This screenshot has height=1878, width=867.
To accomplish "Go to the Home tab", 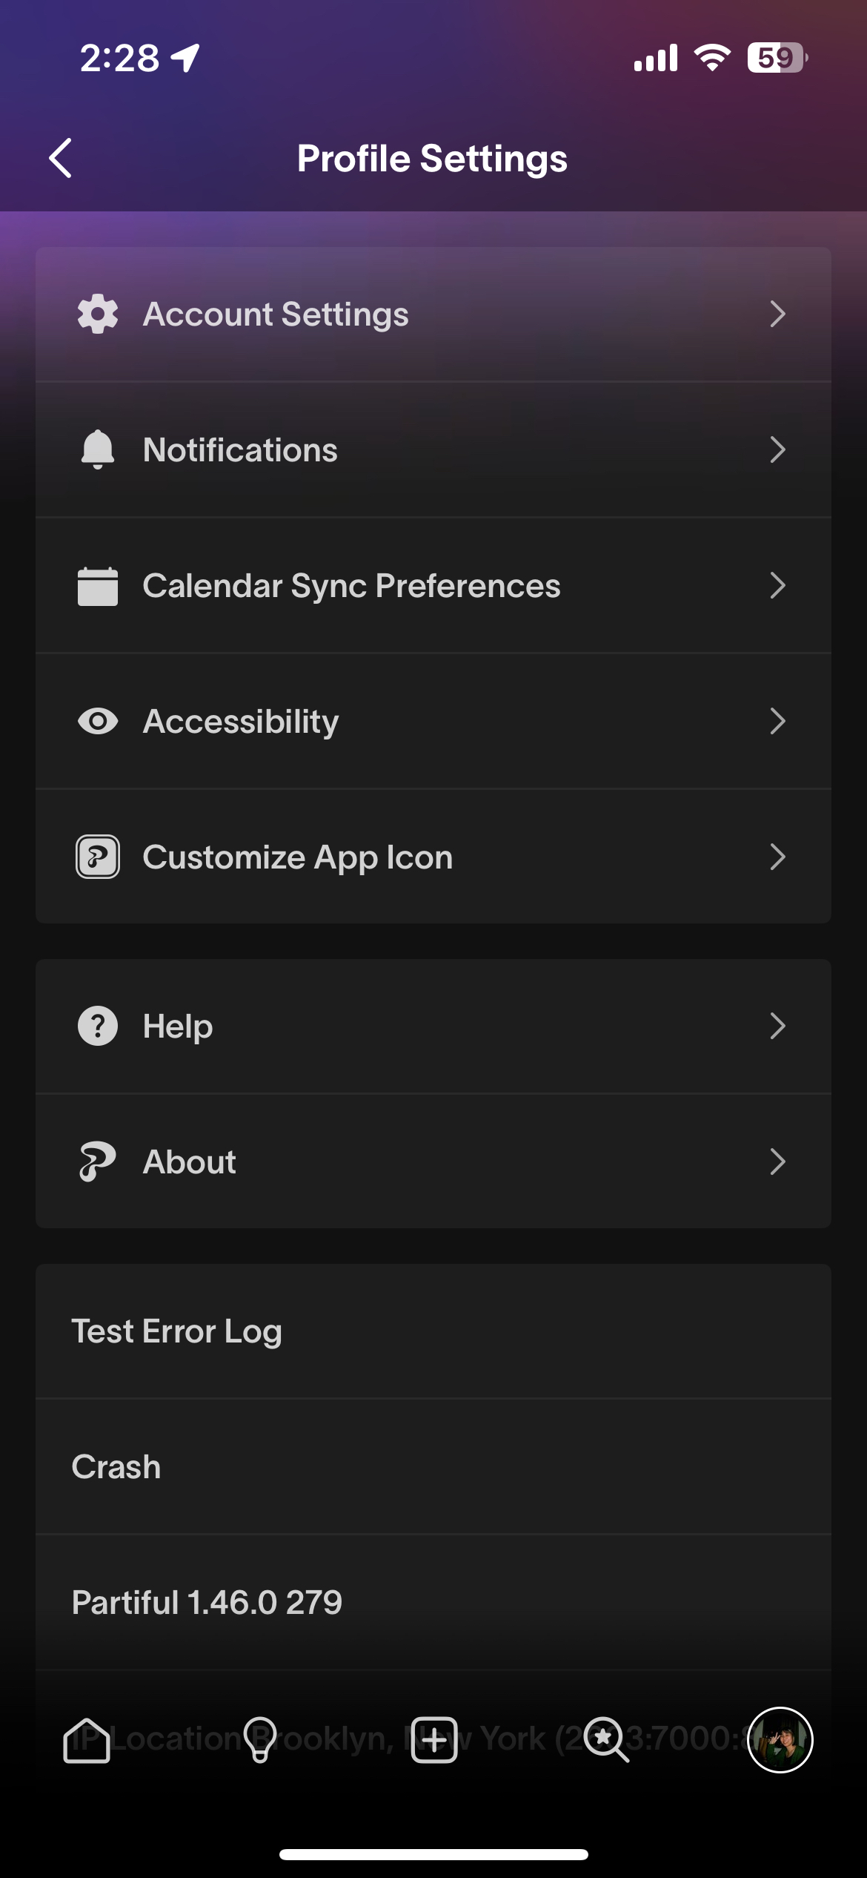I will tap(87, 1740).
